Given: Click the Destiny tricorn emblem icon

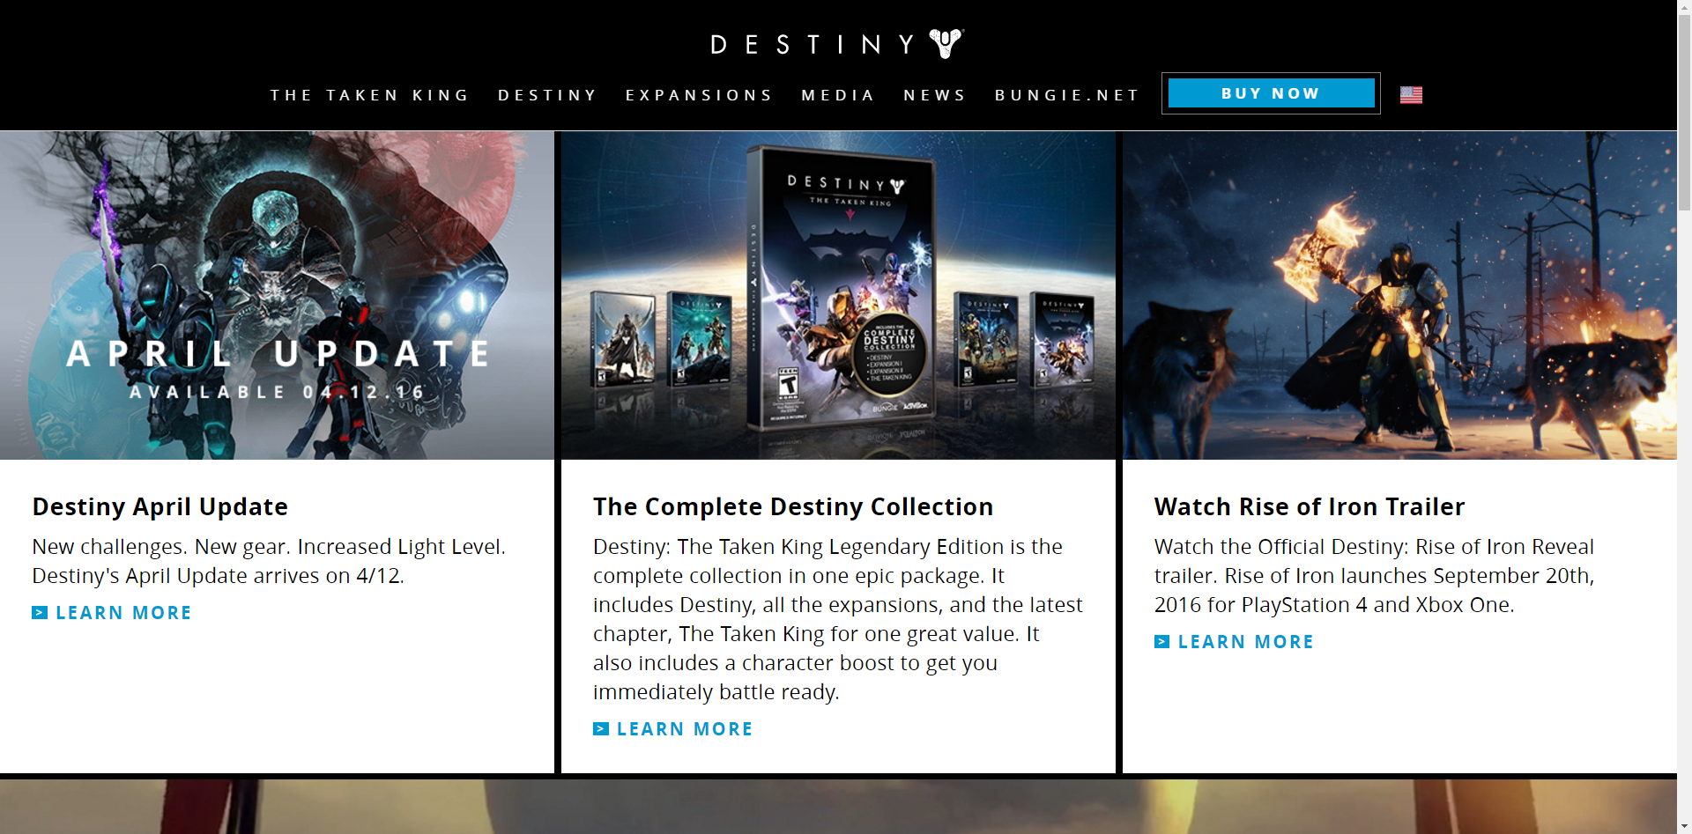Looking at the screenshot, I should pos(946,43).
